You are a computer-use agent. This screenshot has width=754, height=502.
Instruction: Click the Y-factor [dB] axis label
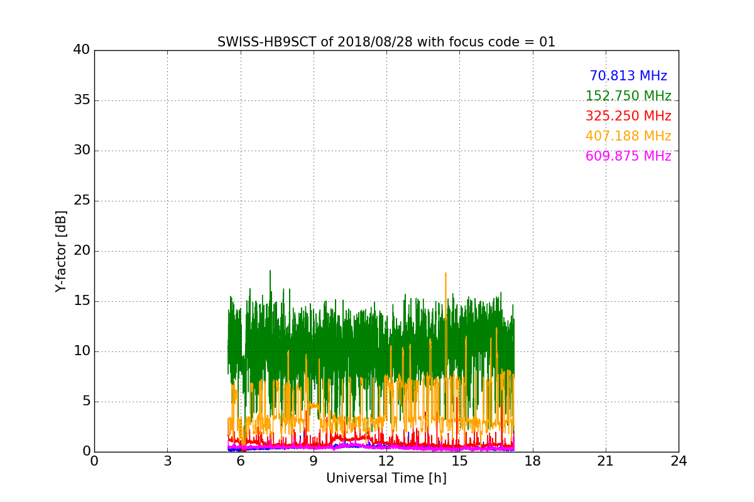tap(61, 251)
